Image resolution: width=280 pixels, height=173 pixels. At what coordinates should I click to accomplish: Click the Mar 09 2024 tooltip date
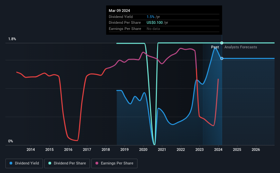119,11
